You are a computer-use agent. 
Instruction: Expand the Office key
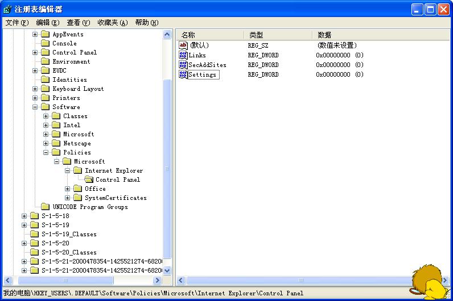pyautogui.click(x=68, y=189)
